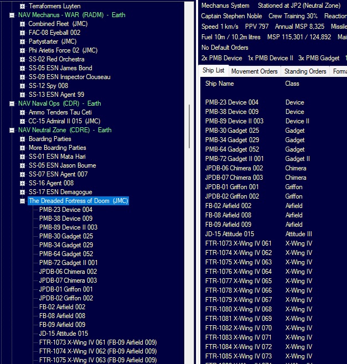Expand More Boarding Parties node

click(22, 148)
